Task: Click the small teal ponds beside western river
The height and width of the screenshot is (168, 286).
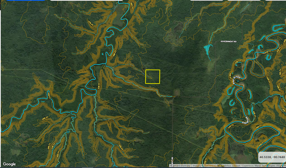Action: (103, 54)
